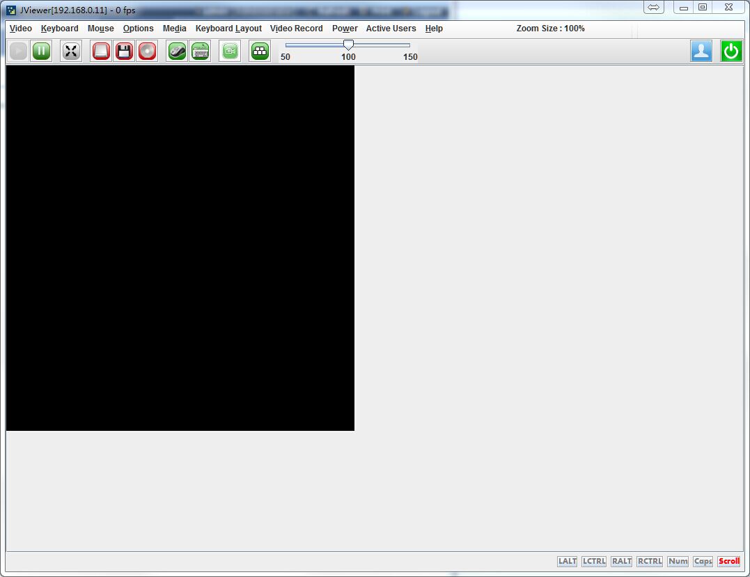Open the Mouse menu
The image size is (750, 577).
point(100,29)
